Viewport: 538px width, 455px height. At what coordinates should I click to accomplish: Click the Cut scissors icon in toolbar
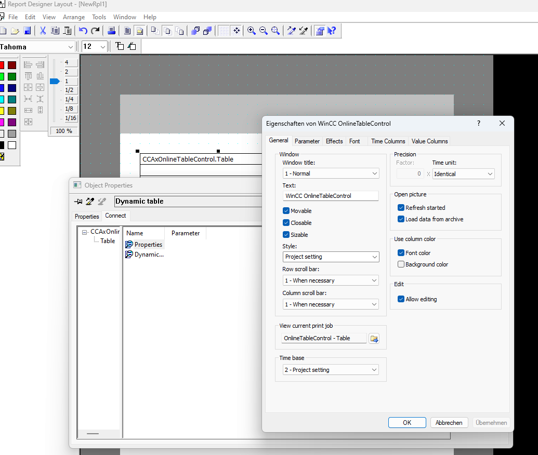click(43, 31)
